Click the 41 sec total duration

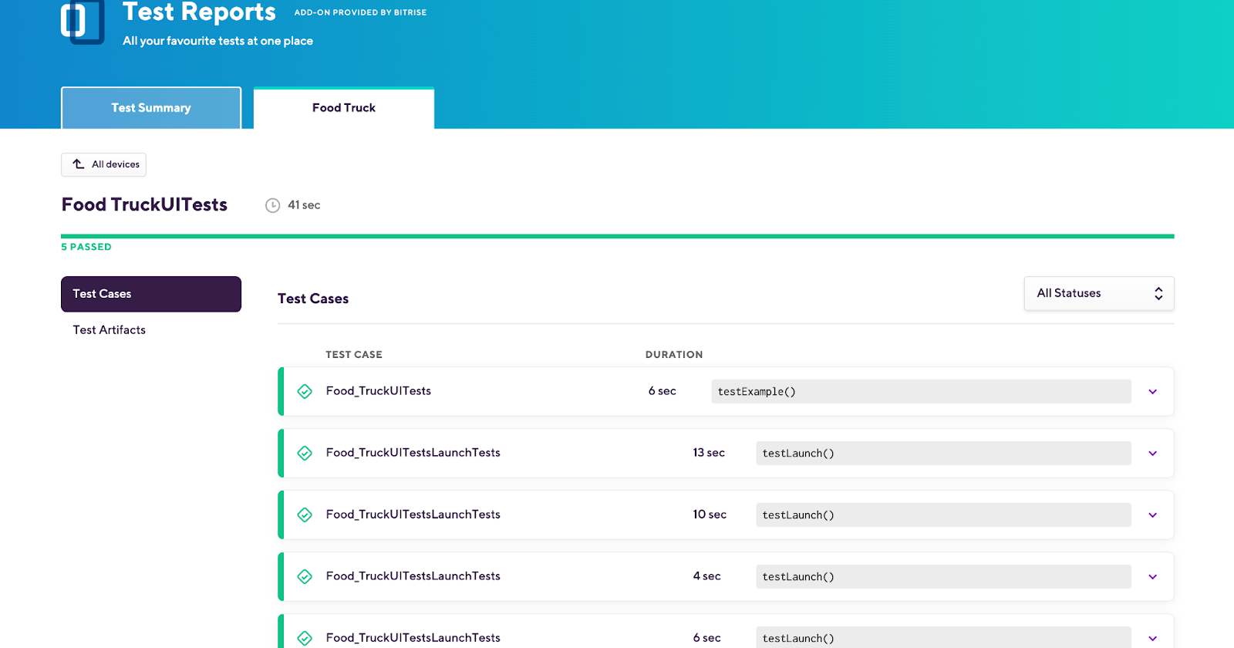[304, 205]
